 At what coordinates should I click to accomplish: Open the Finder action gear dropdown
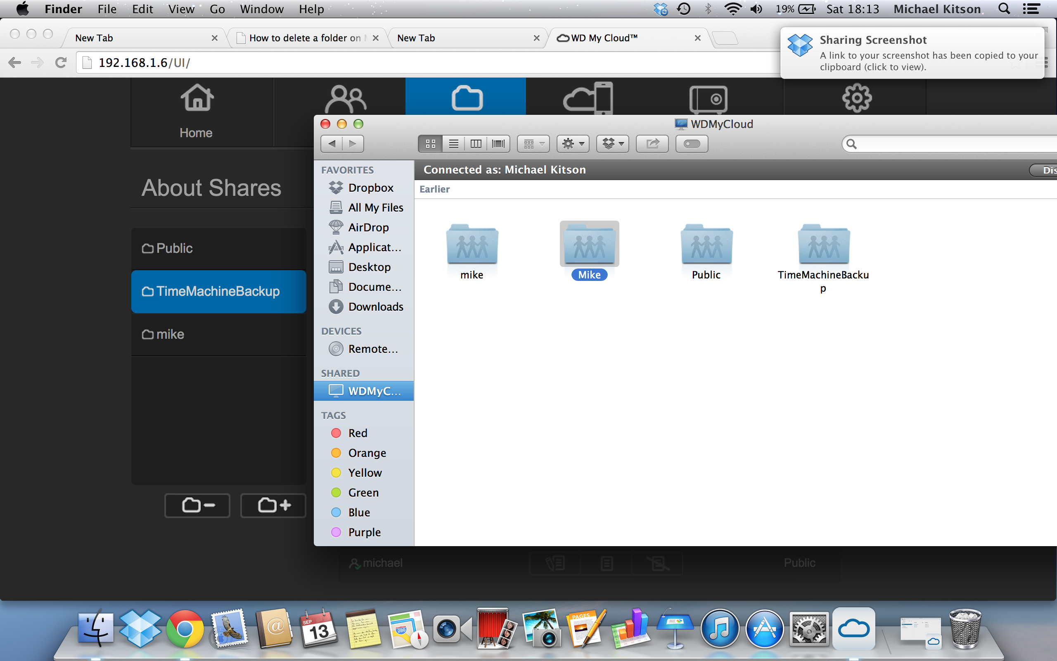573,144
